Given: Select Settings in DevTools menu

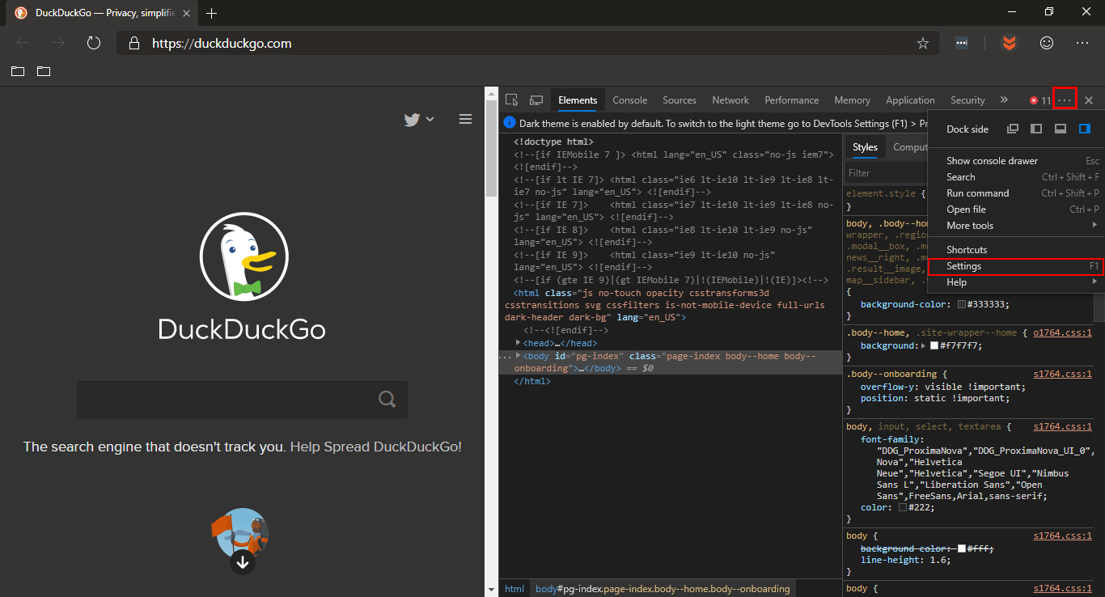Looking at the screenshot, I should tap(1016, 266).
